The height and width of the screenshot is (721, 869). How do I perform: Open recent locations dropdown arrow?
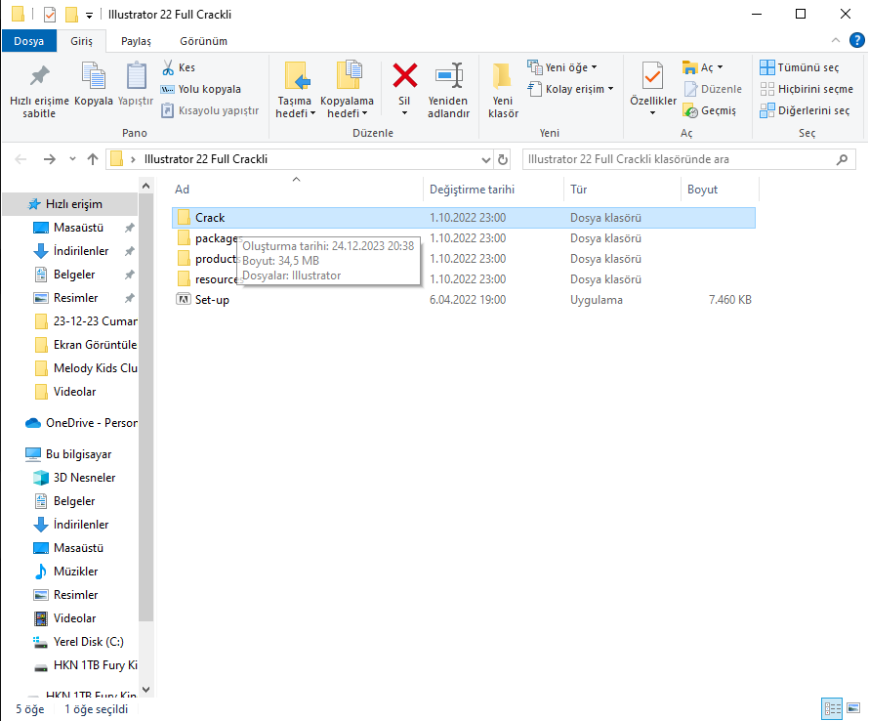click(72, 159)
